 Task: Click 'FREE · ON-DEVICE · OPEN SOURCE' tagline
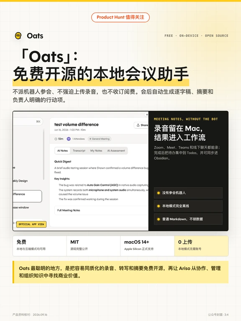click(x=196, y=36)
